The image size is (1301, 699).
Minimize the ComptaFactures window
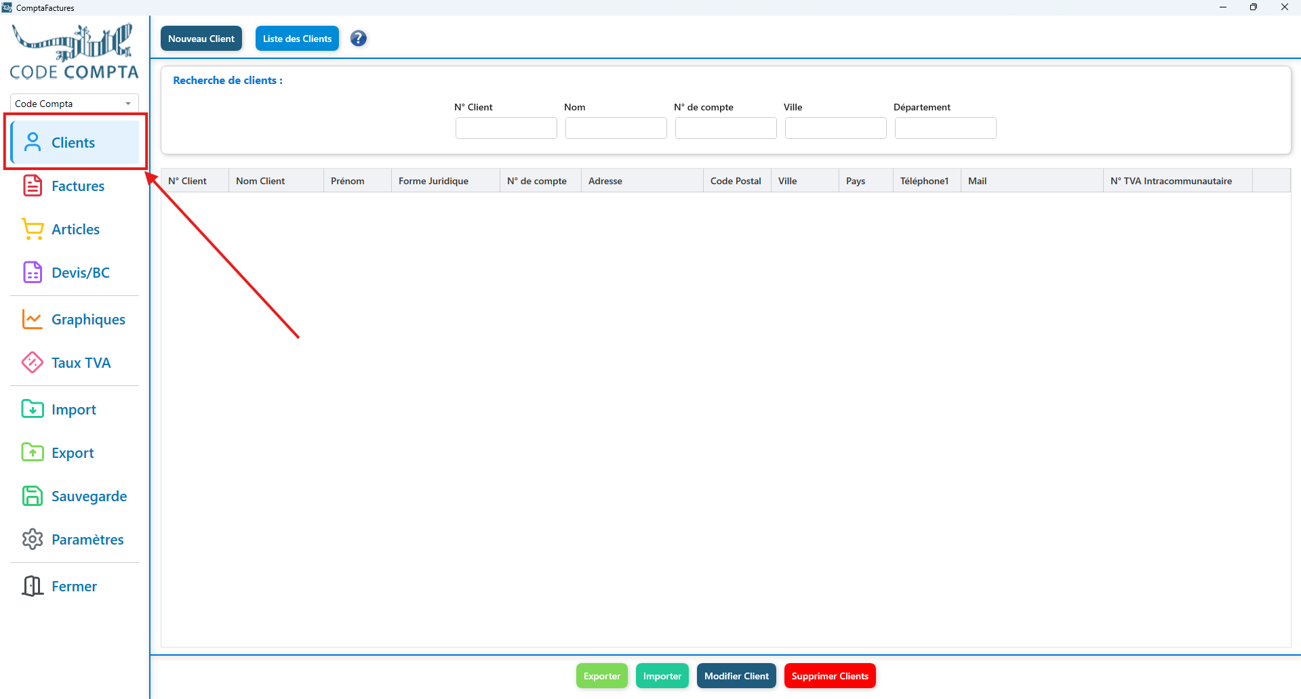point(1223,7)
